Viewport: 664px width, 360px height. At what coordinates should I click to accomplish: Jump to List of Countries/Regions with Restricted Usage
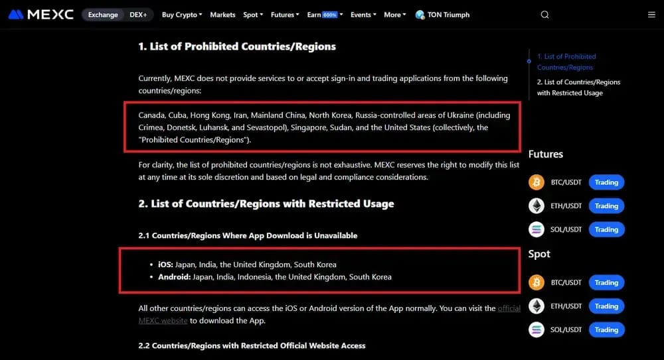[578, 88]
